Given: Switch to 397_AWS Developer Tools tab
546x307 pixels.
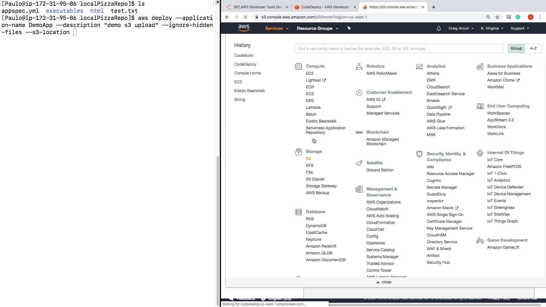Looking at the screenshot, I should [257, 7].
